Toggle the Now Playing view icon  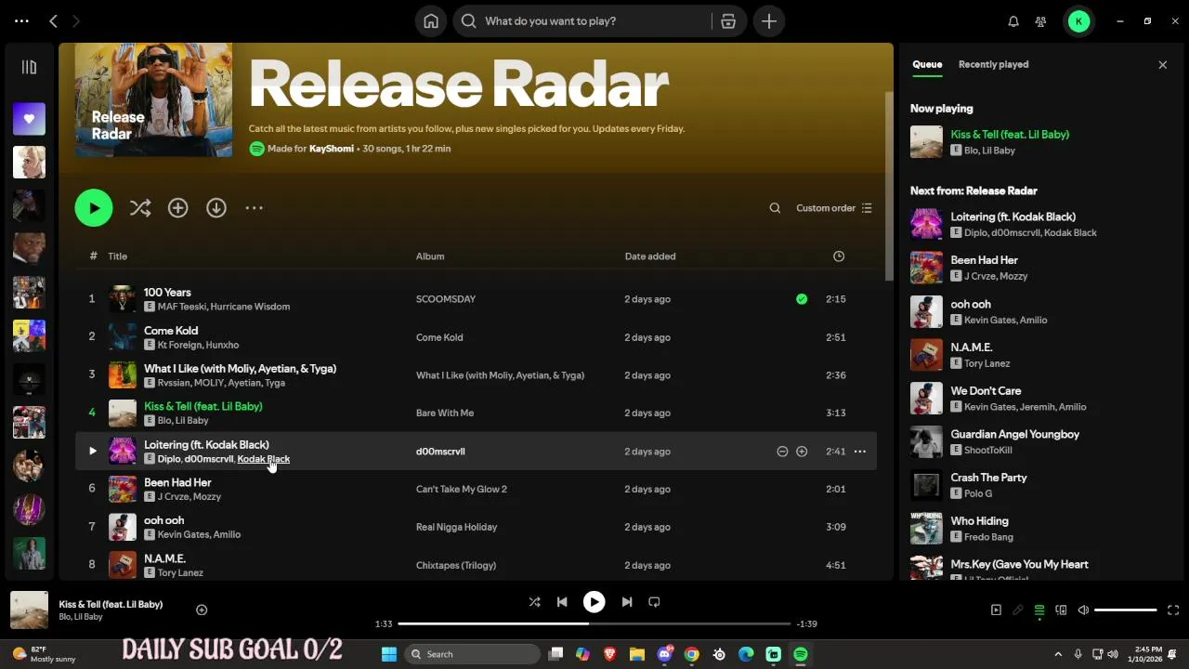tap(996, 610)
